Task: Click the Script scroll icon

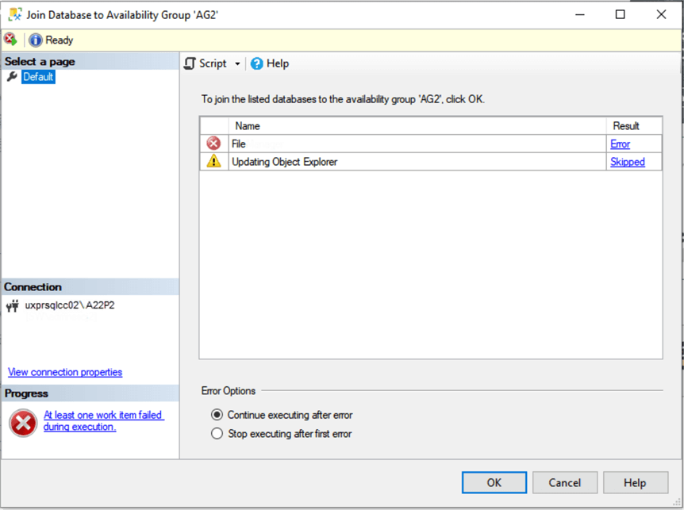Action: [190, 63]
